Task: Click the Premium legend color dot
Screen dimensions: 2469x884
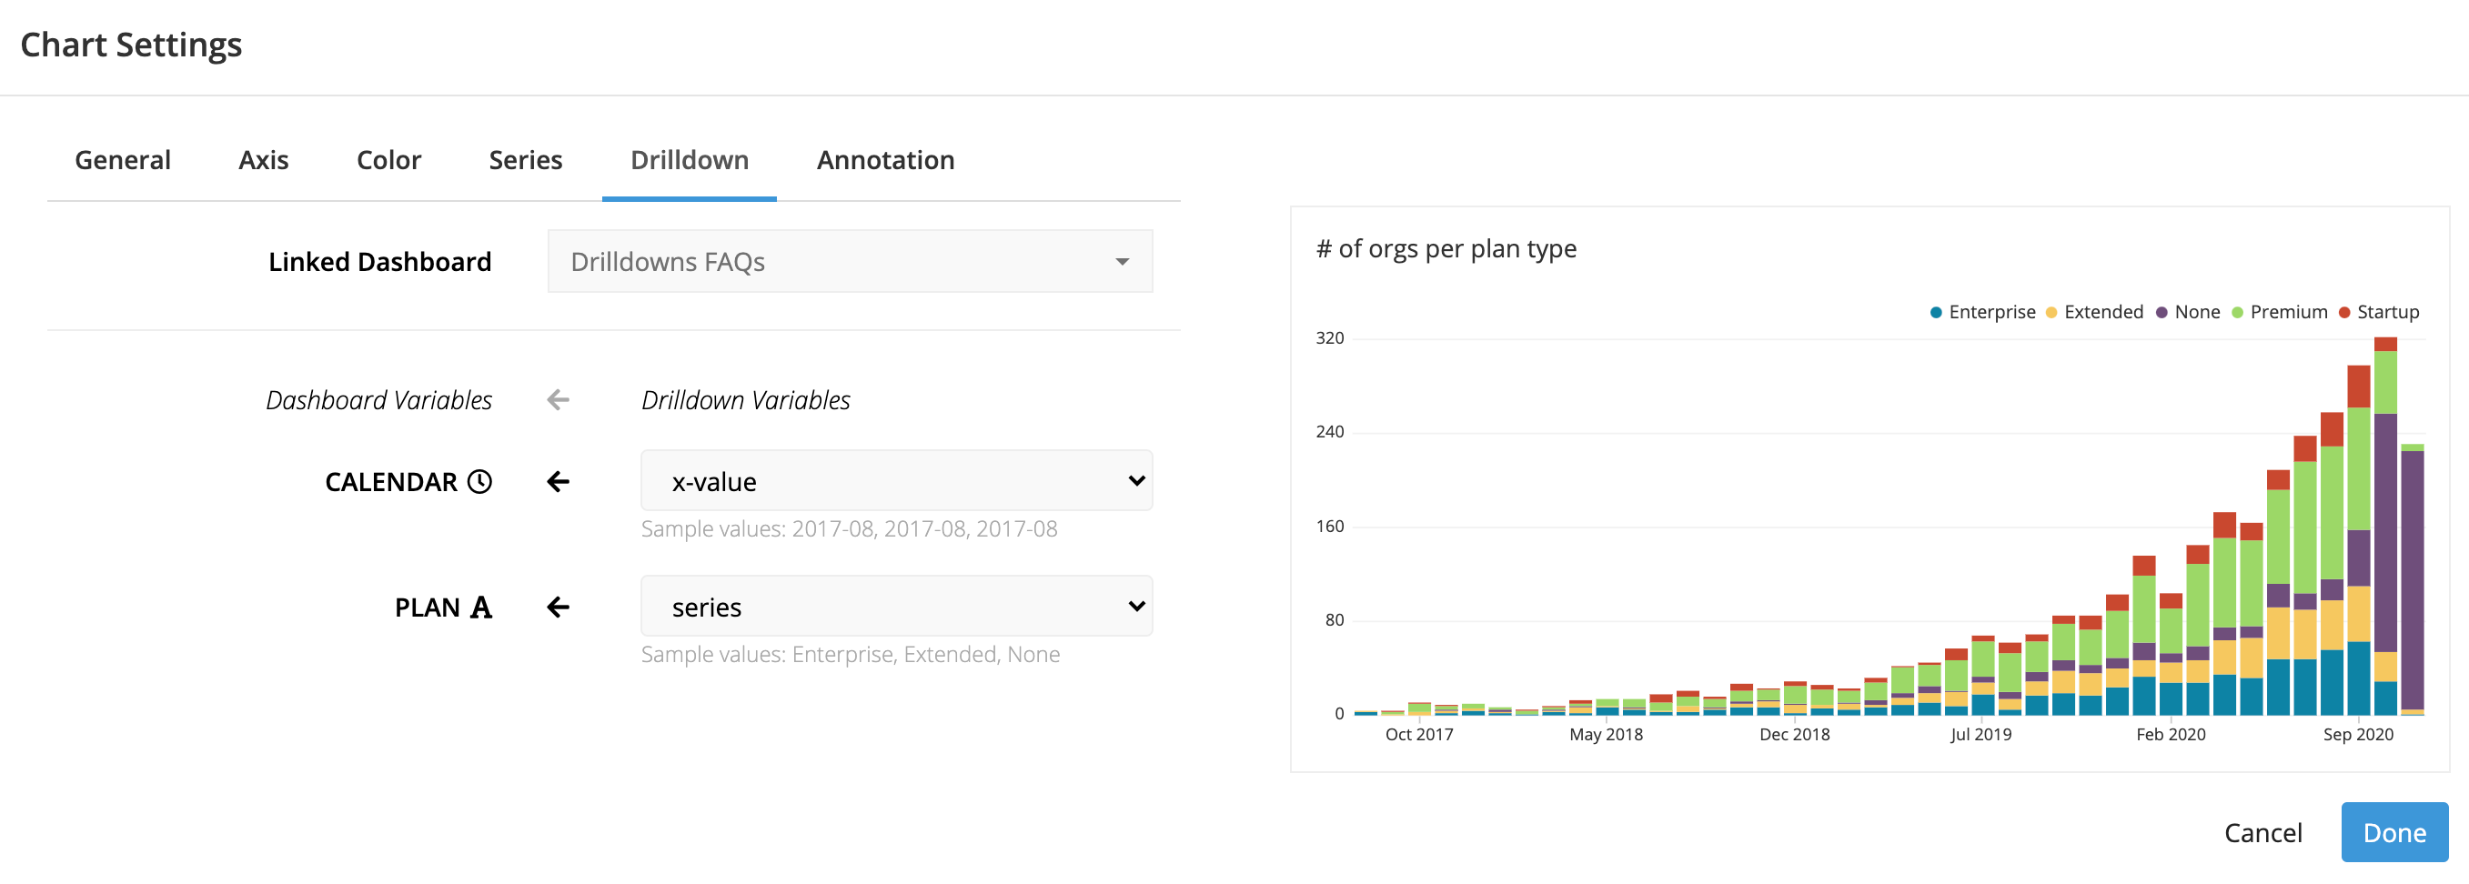Action: (2237, 312)
